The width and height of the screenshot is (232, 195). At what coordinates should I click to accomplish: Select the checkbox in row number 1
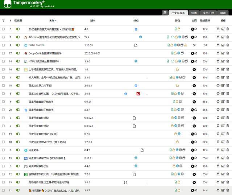(x=3, y=77)
